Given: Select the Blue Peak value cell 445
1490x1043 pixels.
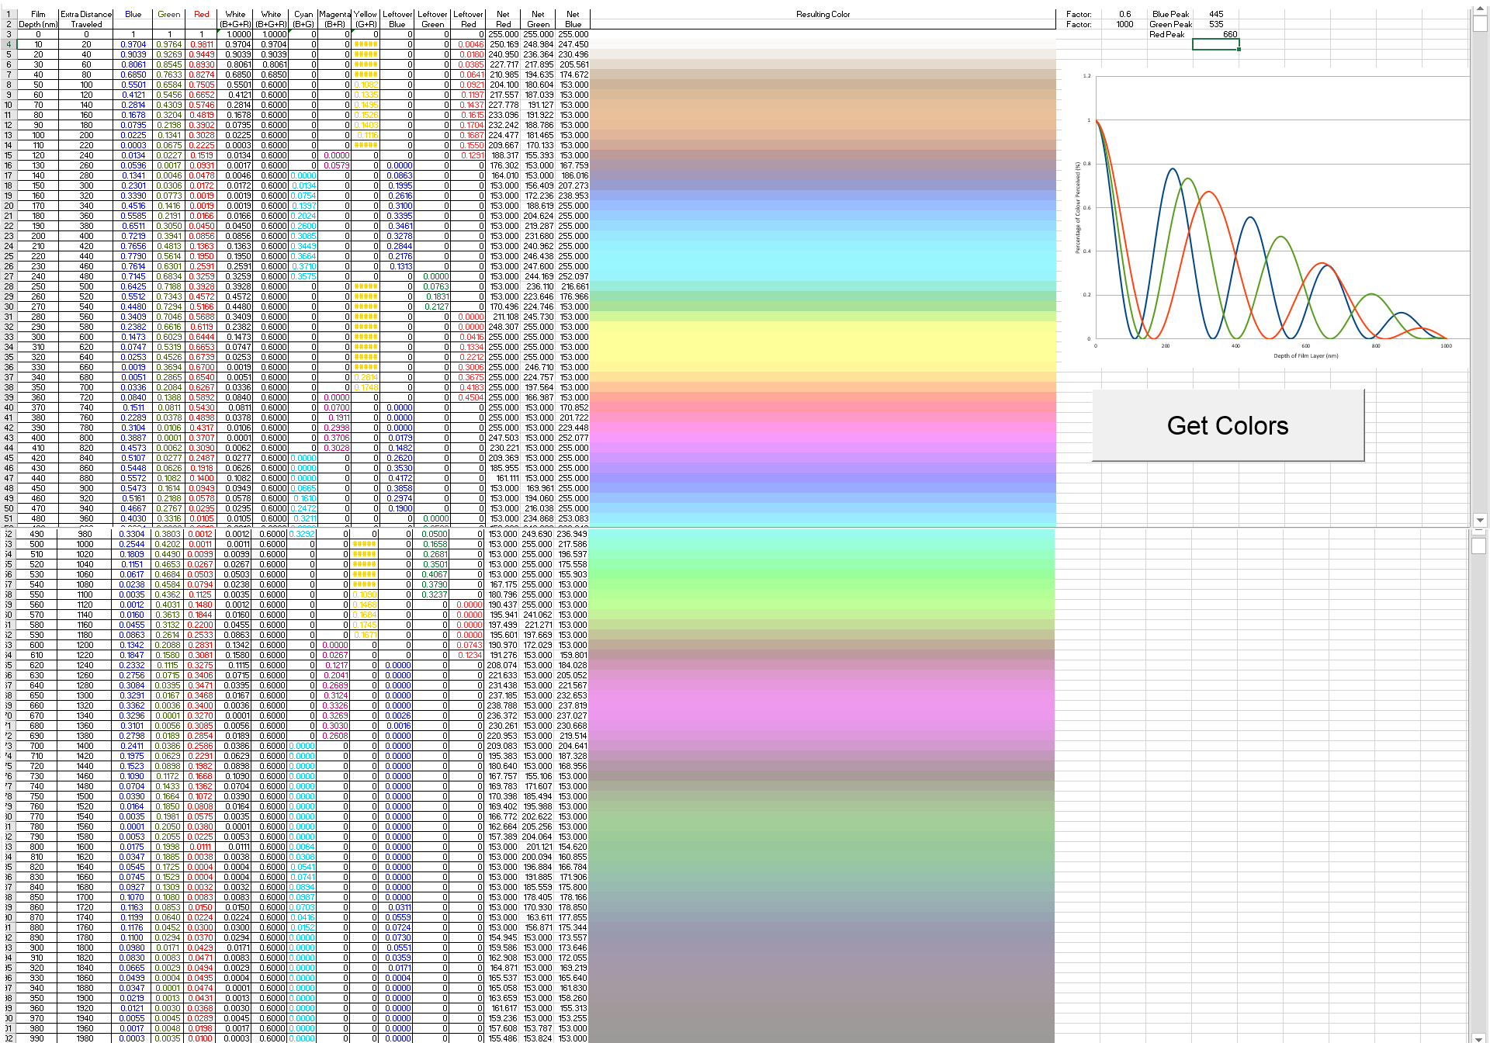Looking at the screenshot, I should point(1216,14).
